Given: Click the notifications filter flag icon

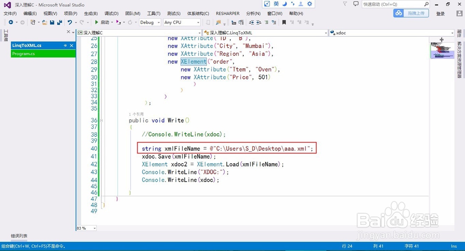Looking at the screenshot, I should pyautogui.click(x=345, y=4).
